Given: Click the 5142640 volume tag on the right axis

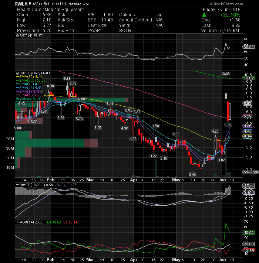Looking at the screenshot, I should 251,172.
